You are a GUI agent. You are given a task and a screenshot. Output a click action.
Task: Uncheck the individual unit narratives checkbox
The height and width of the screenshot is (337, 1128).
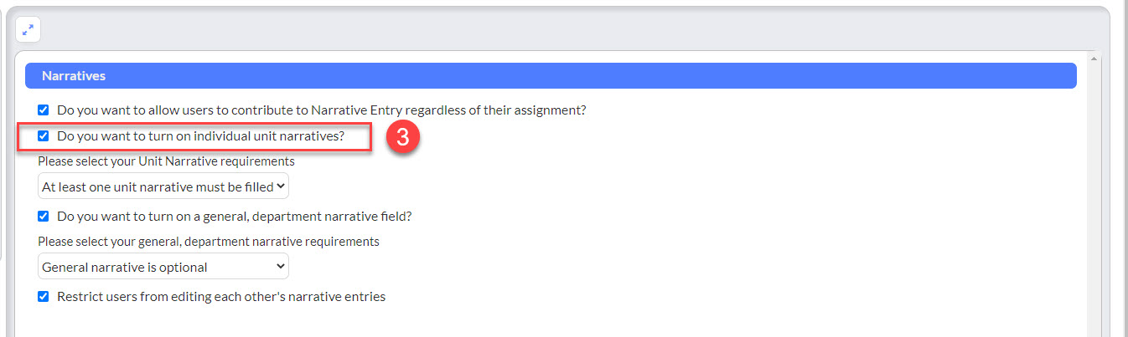(x=44, y=135)
